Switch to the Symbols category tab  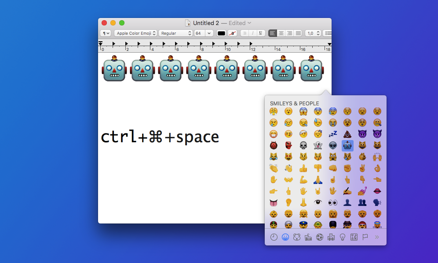[x=354, y=238]
